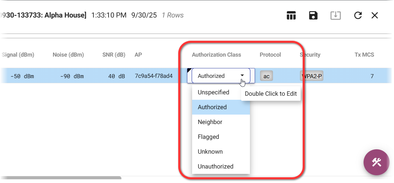Select Neighbor authorization class
The width and height of the screenshot is (394, 183).
(x=210, y=122)
